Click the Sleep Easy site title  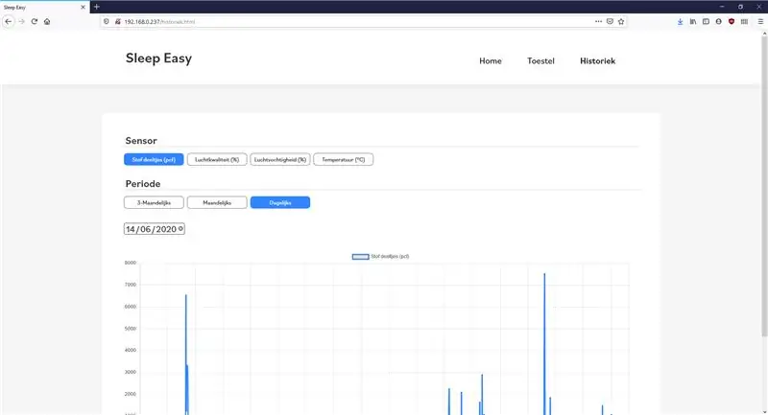point(158,58)
